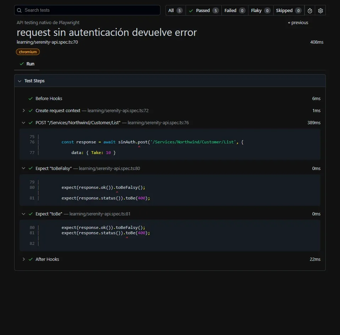Collapse the Test Steps section
340x335 pixels.
pyautogui.click(x=20, y=81)
